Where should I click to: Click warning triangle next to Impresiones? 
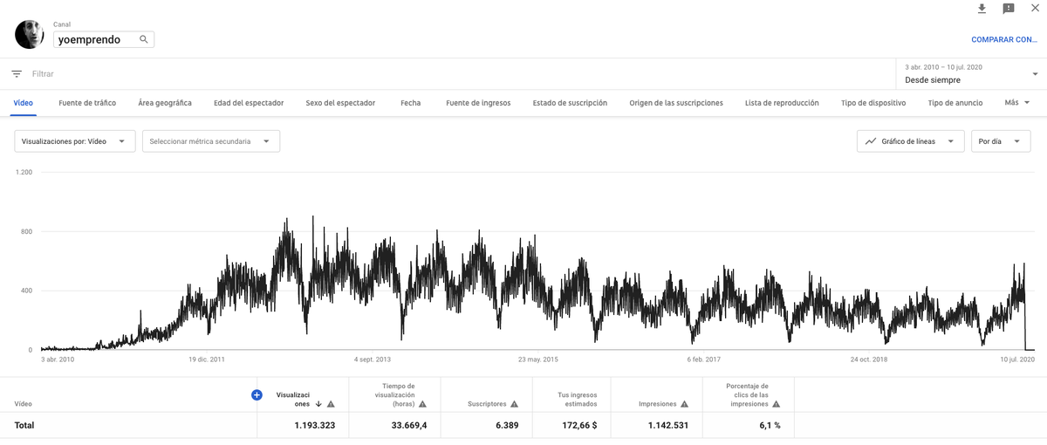(x=685, y=404)
